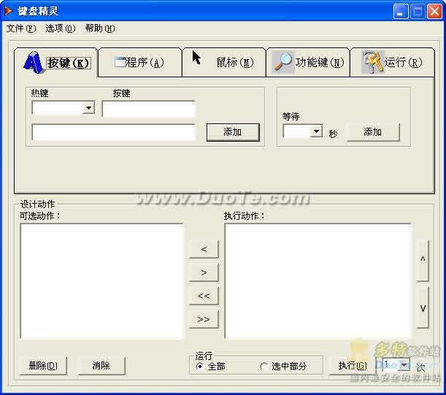Screen dimensions: 446x395
Task: Click the window icon on 程序 tab
Action: [x=120, y=62]
